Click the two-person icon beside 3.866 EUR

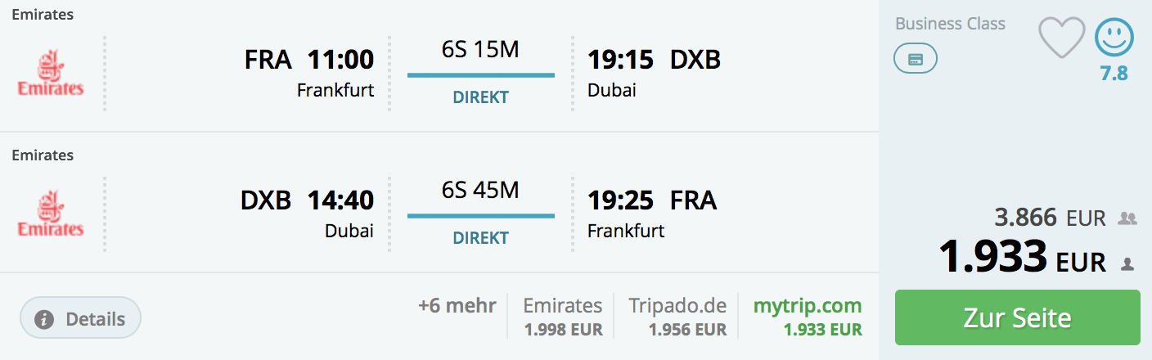click(x=1128, y=218)
